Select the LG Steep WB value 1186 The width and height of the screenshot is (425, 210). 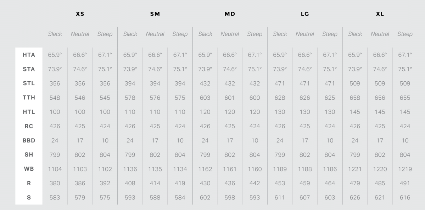[330, 169]
